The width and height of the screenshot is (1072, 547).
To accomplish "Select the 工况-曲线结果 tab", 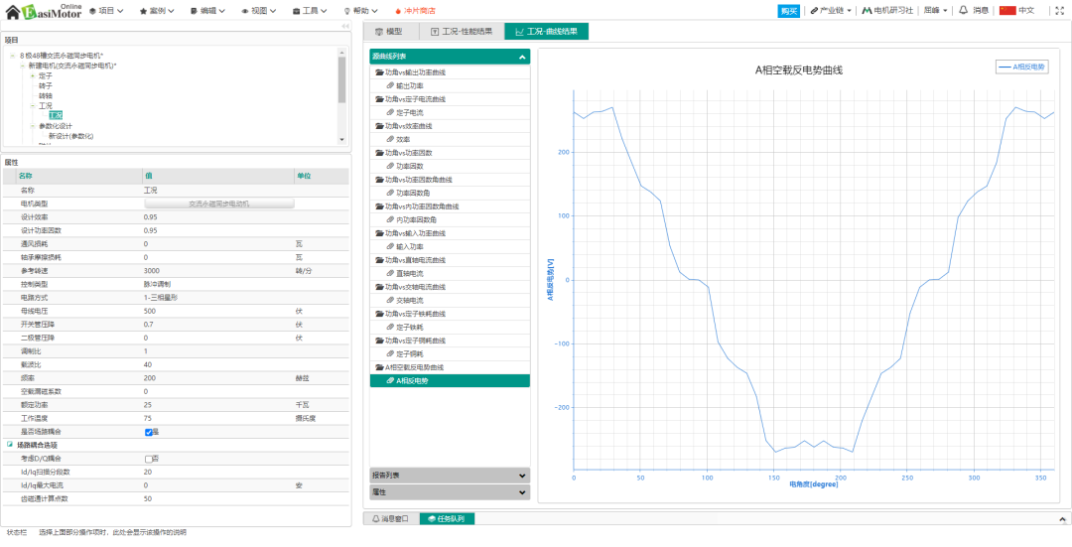I will tap(546, 32).
